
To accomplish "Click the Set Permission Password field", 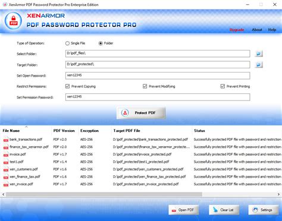I will click(x=158, y=97).
